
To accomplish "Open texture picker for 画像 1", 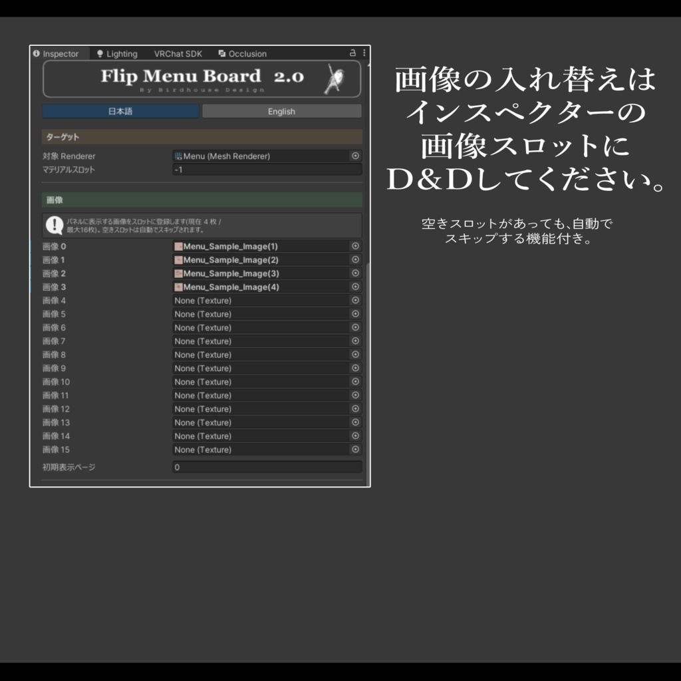I will 355,260.
